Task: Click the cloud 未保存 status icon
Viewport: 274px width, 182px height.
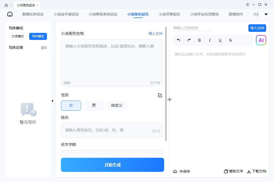Action: 175,171
